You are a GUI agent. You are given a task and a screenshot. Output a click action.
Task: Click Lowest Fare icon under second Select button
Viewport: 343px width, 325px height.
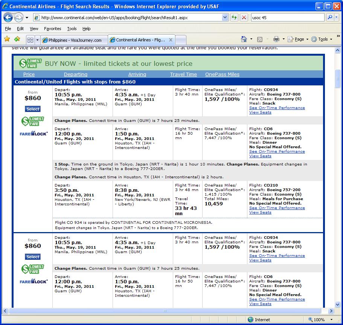(x=33, y=269)
